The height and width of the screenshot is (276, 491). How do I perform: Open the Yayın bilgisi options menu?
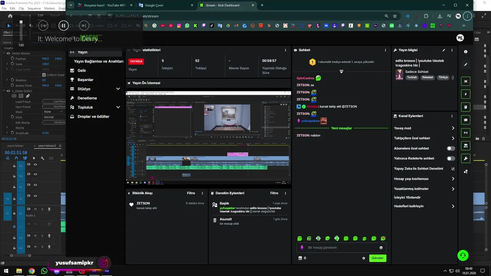pos(452,50)
